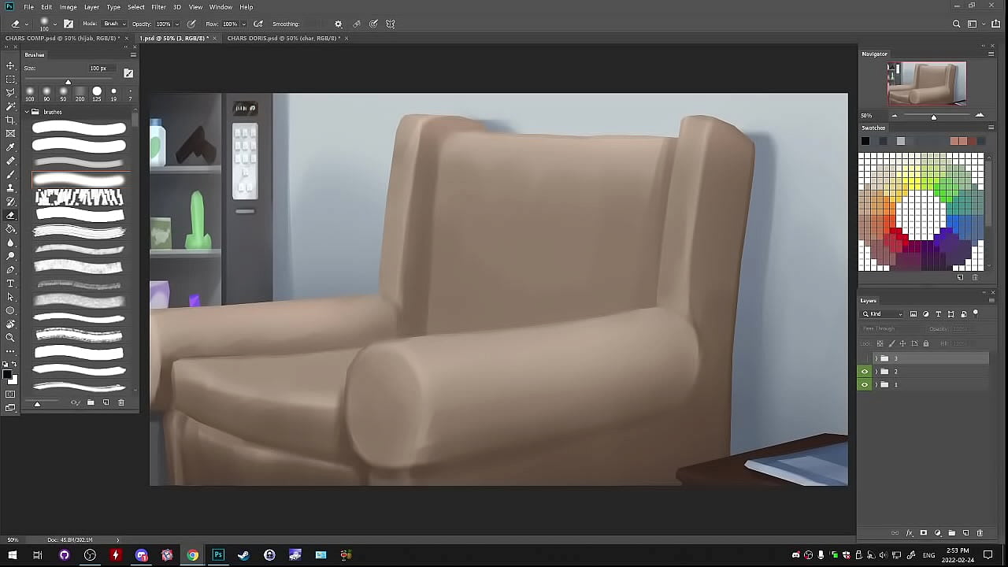
Task: Switch to CHARS DORIS.psd tab
Action: click(x=283, y=38)
